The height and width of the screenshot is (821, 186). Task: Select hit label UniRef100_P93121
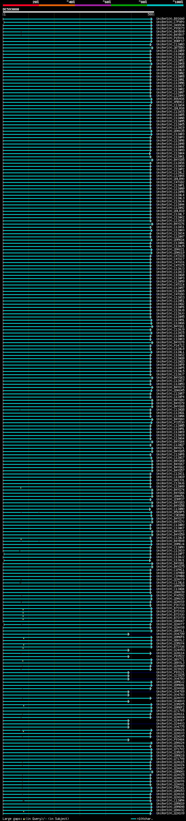(x=170, y=672)
